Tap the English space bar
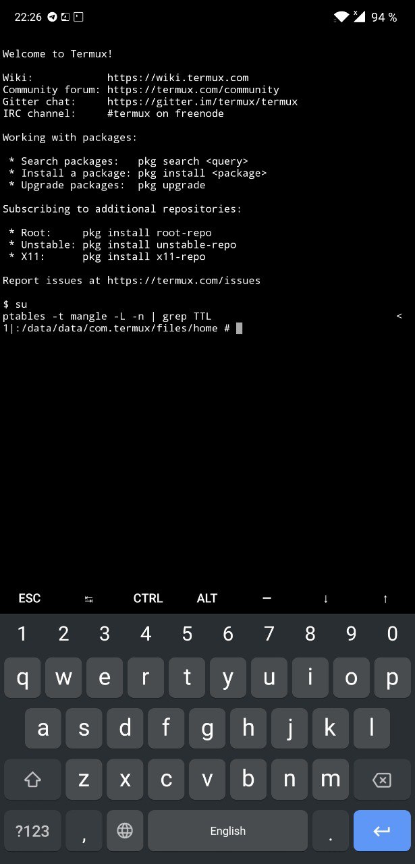 coord(228,831)
